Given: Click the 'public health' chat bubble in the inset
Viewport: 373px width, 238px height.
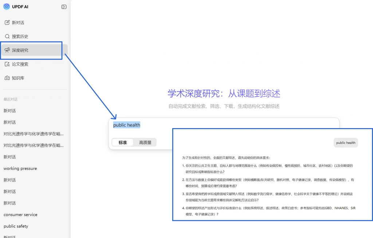Looking at the screenshot, I should pos(346,143).
